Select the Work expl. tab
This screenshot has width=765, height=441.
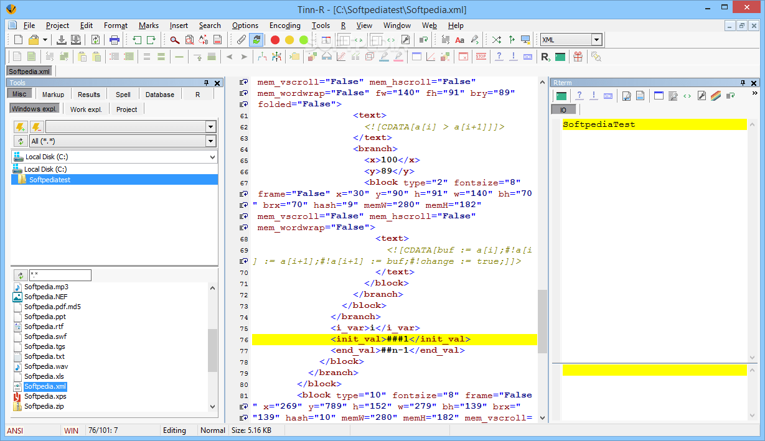click(86, 109)
